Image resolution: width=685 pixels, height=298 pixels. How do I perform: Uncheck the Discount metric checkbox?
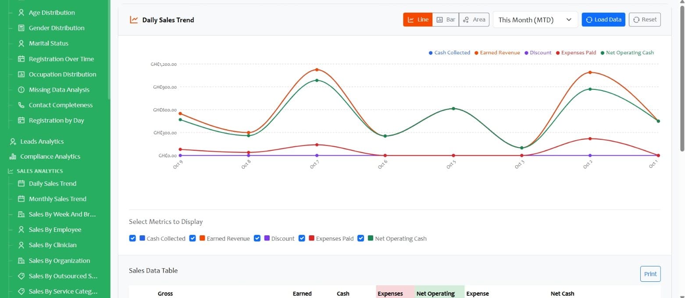click(257, 238)
